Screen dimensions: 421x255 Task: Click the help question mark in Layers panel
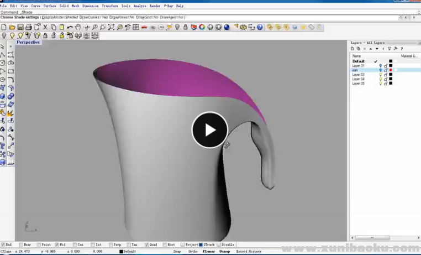[402, 49]
